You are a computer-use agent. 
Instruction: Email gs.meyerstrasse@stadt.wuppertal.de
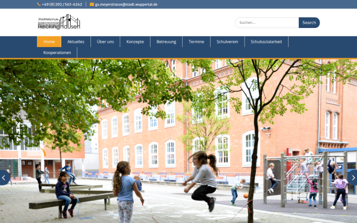pyautogui.click(x=126, y=4)
